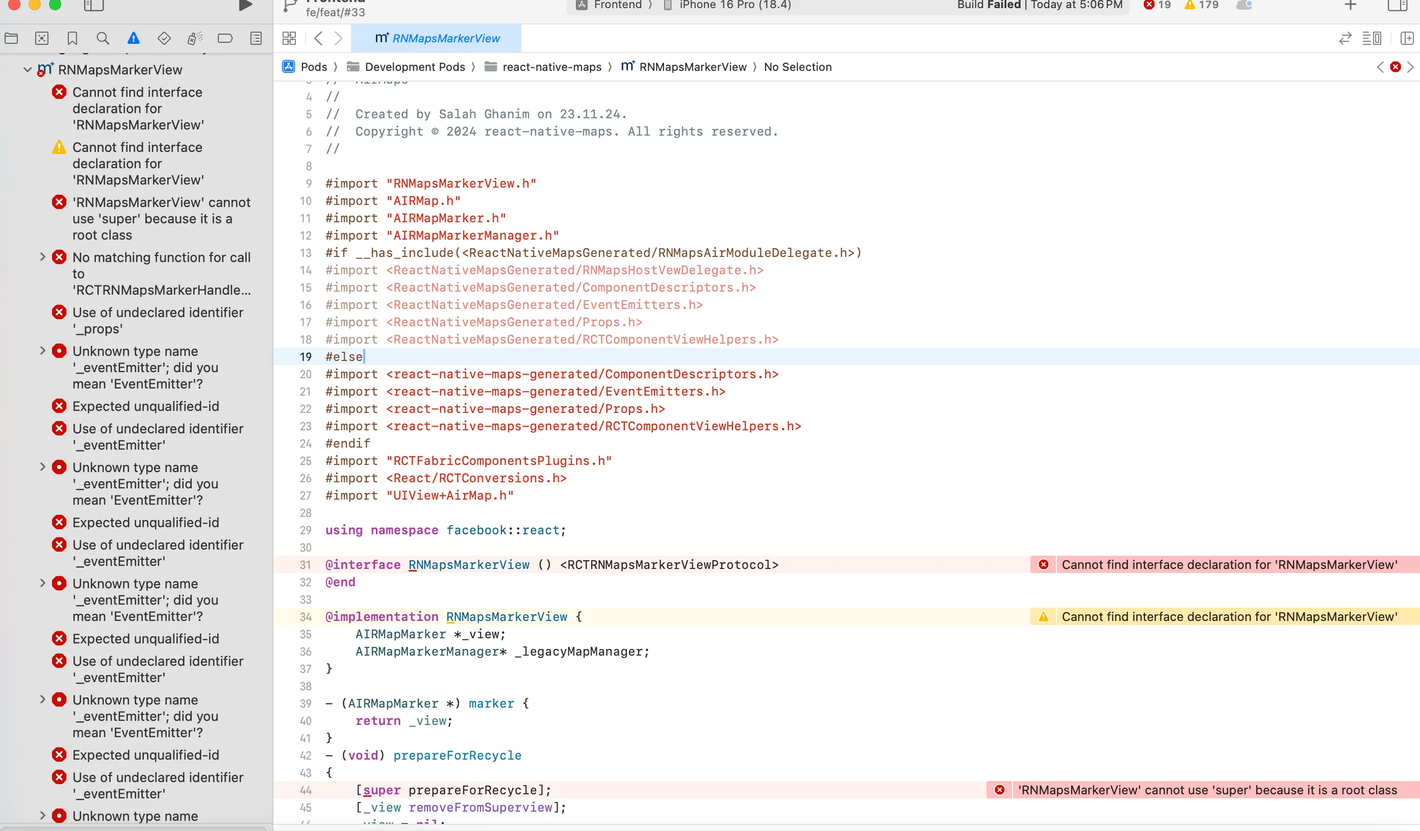Place cursor on #endif line 24
This screenshot has height=831, width=1420.
coord(348,444)
